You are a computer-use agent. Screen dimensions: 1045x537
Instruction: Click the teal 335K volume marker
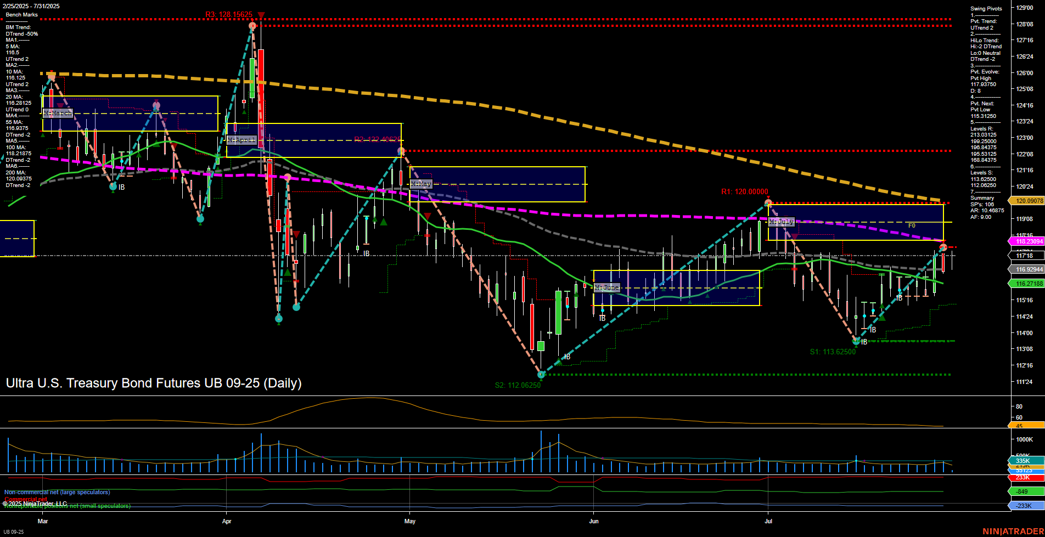point(1027,461)
